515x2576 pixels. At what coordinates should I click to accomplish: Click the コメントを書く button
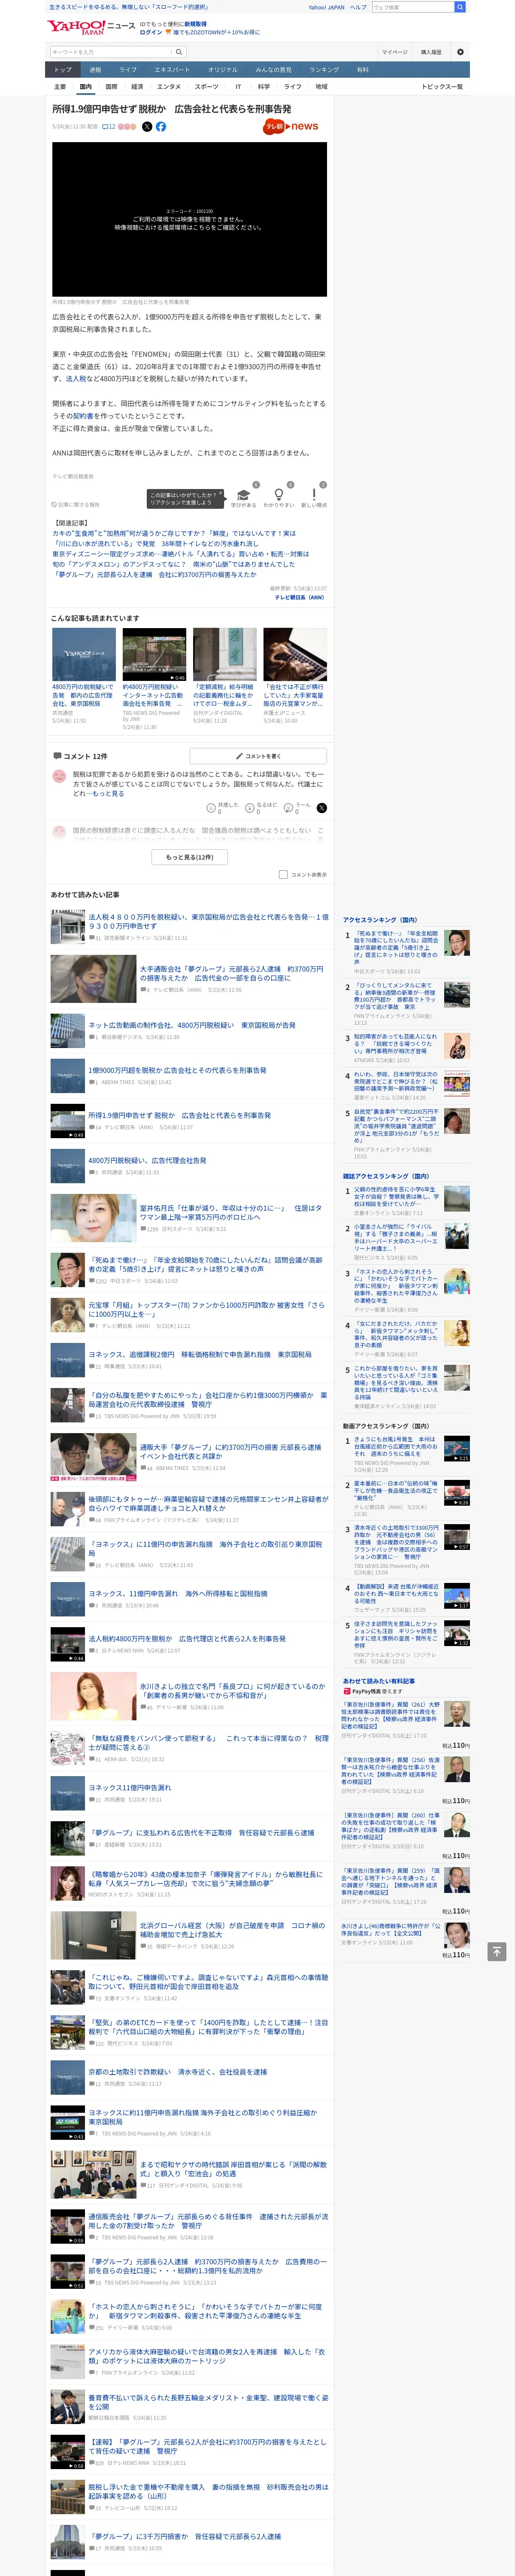click(x=258, y=756)
